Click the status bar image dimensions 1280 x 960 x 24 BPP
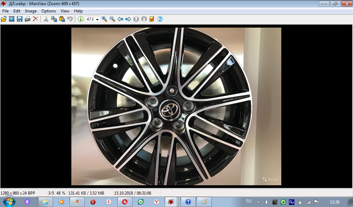353x207 pixels. 18,193
